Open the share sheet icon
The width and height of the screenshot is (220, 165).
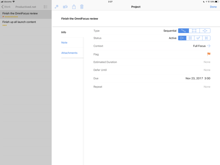pyautogui.click(x=74, y=7)
